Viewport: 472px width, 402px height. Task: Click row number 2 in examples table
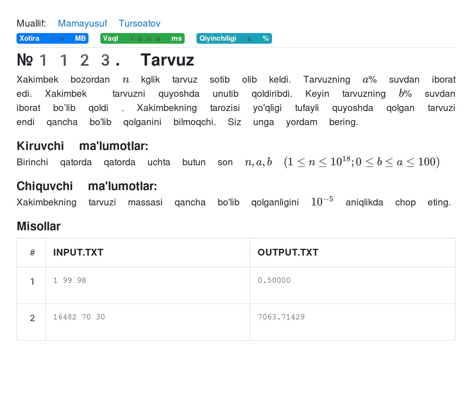pos(32,318)
